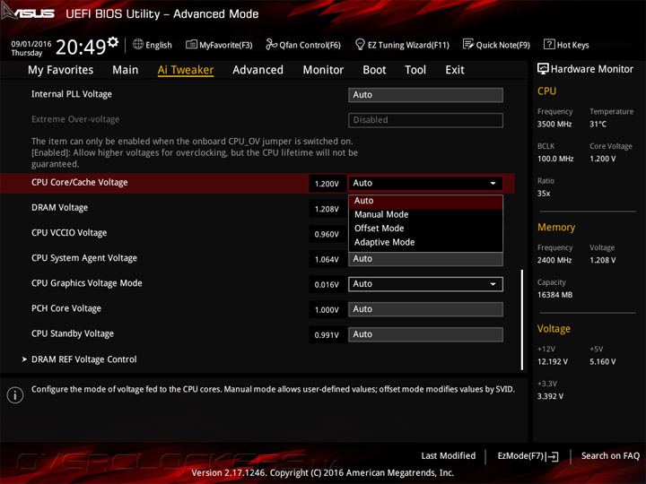This screenshot has height=484, width=646.
Task: Choose Auto in the voltage dropdown list
Action: 425,201
